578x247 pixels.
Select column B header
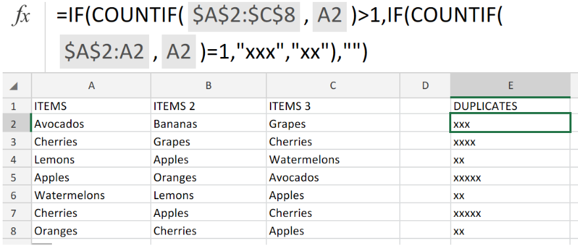pos(209,86)
